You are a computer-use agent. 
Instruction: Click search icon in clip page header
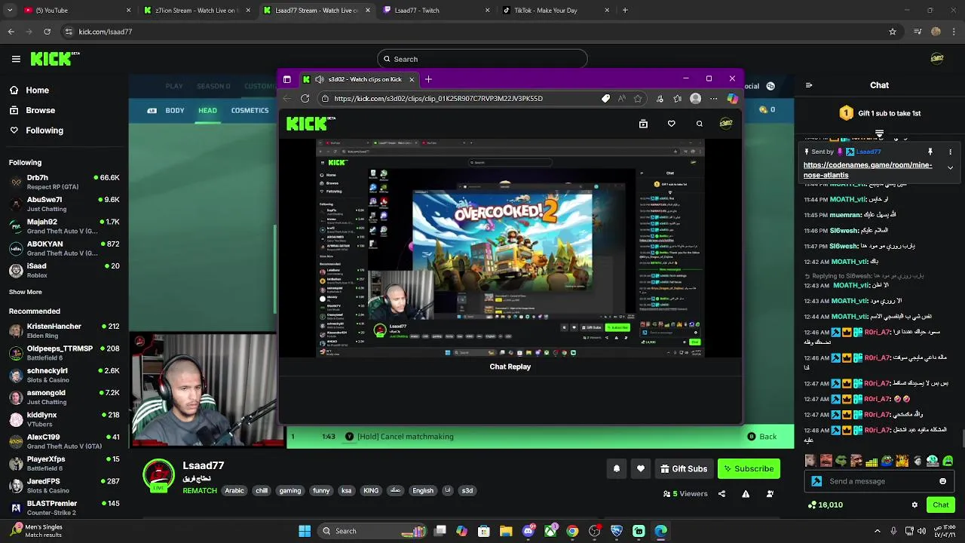700,124
